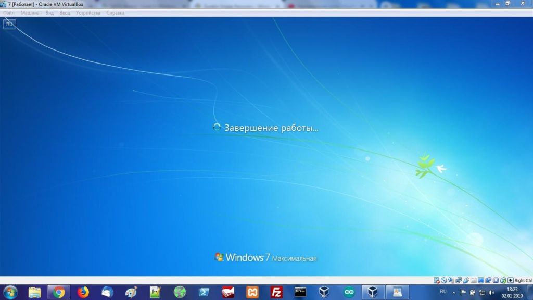The image size is (533, 300).
Task: Launch FileZilla from the taskbar
Action: (x=276, y=293)
